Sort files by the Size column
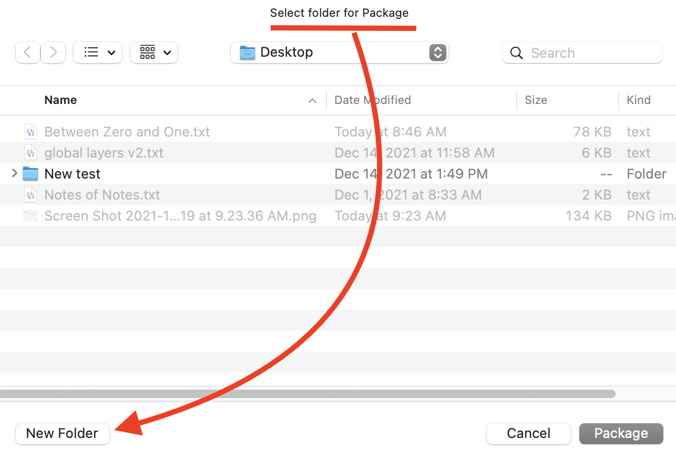 pyautogui.click(x=536, y=100)
